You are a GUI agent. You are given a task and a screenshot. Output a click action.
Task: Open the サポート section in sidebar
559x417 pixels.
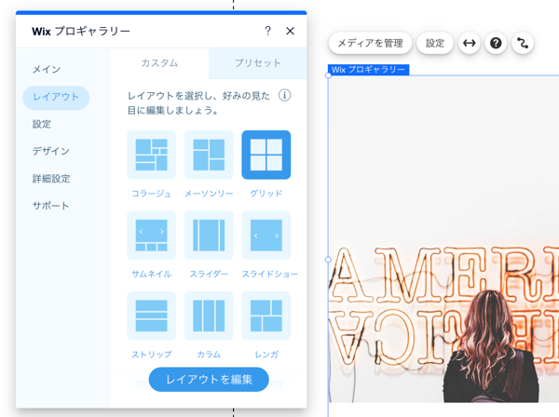pyautogui.click(x=50, y=206)
